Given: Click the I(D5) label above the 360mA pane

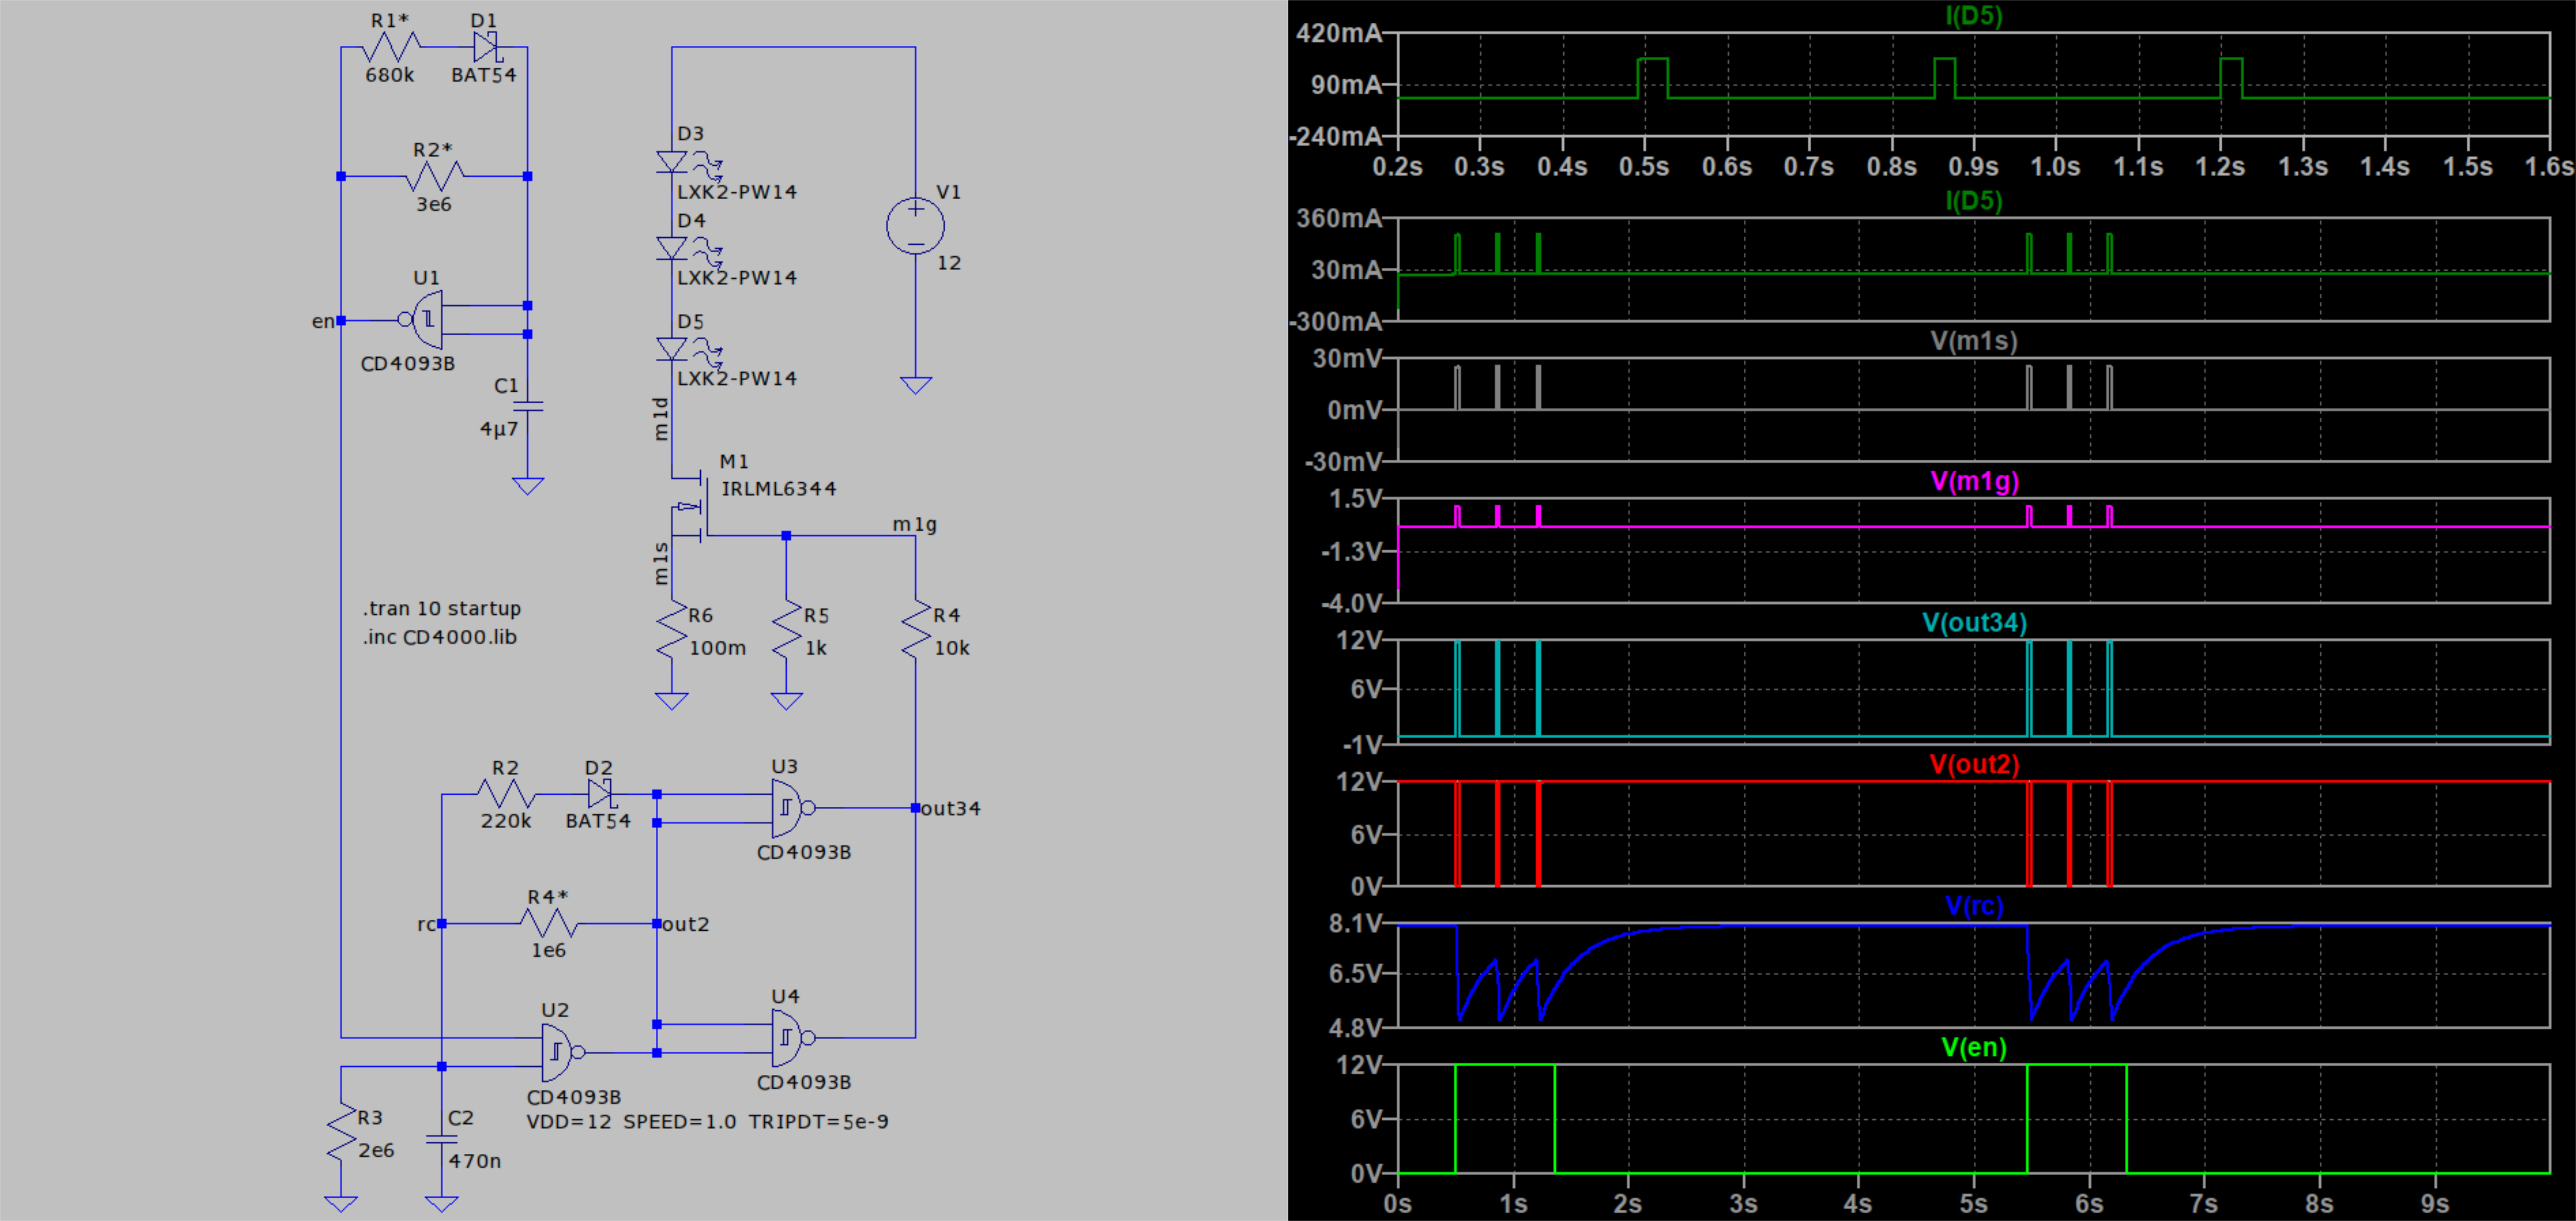Looking at the screenshot, I should pyautogui.click(x=1974, y=201).
